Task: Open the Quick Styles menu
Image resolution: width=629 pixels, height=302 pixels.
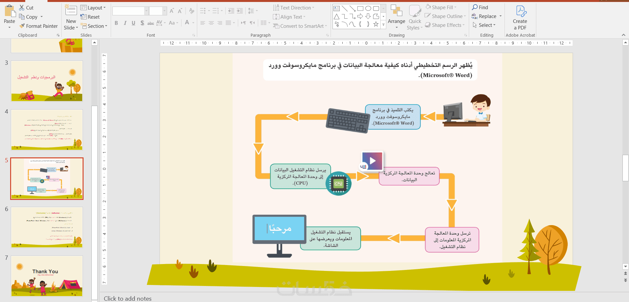Action: [415, 18]
